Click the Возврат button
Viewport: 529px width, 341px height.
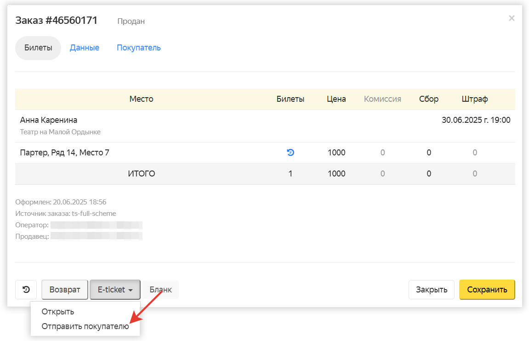[65, 290]
